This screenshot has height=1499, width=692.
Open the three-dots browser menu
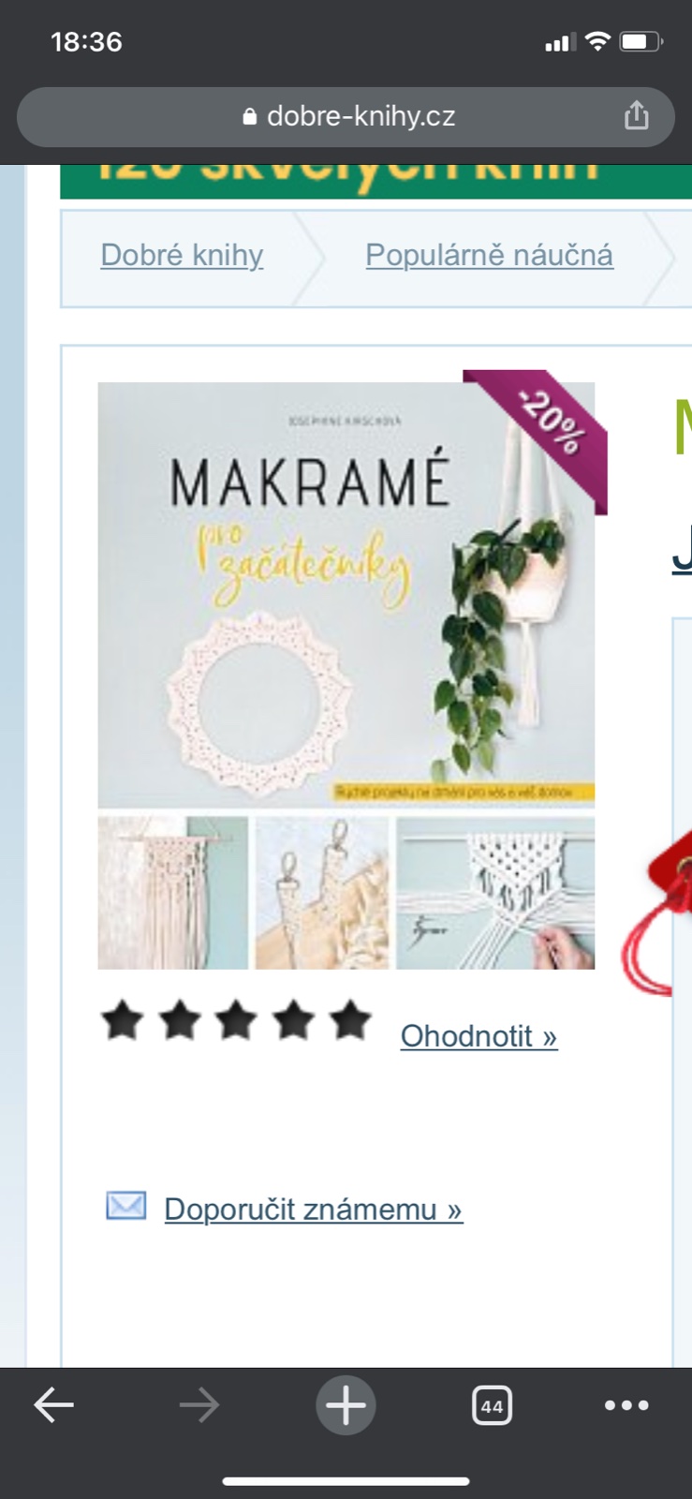point(626,1404)
